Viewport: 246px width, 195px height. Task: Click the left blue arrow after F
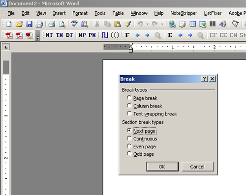(137, 35)
